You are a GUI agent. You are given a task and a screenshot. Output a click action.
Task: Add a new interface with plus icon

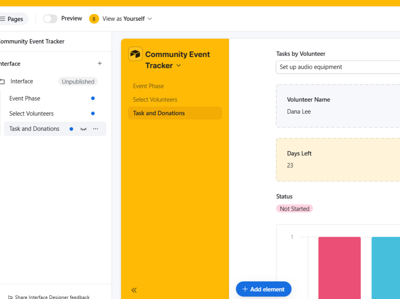[100, 63]
